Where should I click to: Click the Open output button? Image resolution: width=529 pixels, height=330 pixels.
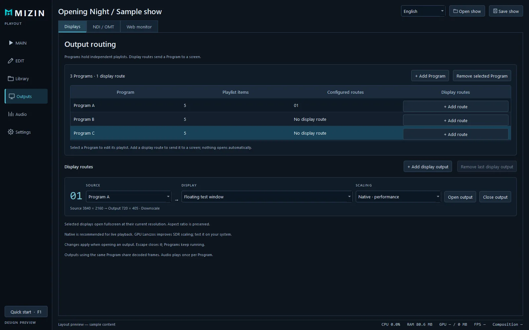coord(460,197)
